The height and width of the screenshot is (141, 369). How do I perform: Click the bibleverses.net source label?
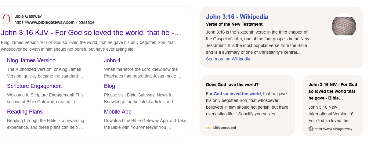pyautogui.click(x=225, y=128)
